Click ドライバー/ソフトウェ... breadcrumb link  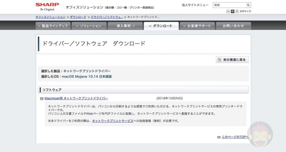[x=107, y=17]
